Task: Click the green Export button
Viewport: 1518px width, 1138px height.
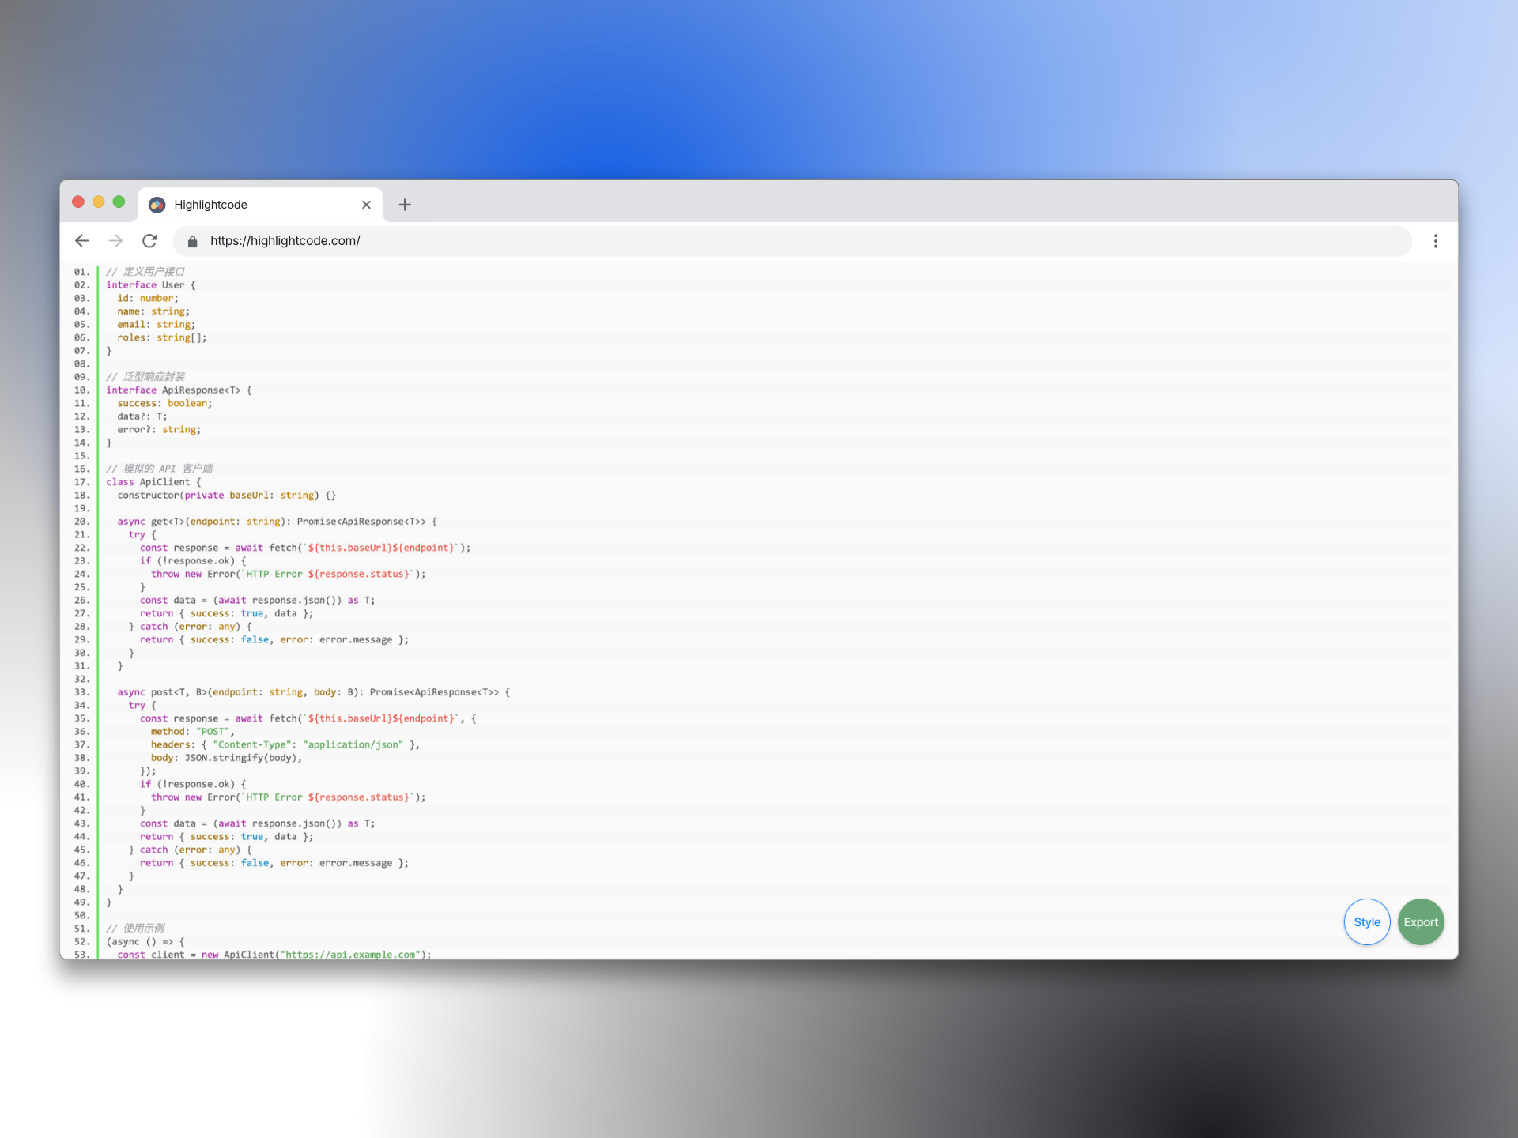Action: [1420, 922]
